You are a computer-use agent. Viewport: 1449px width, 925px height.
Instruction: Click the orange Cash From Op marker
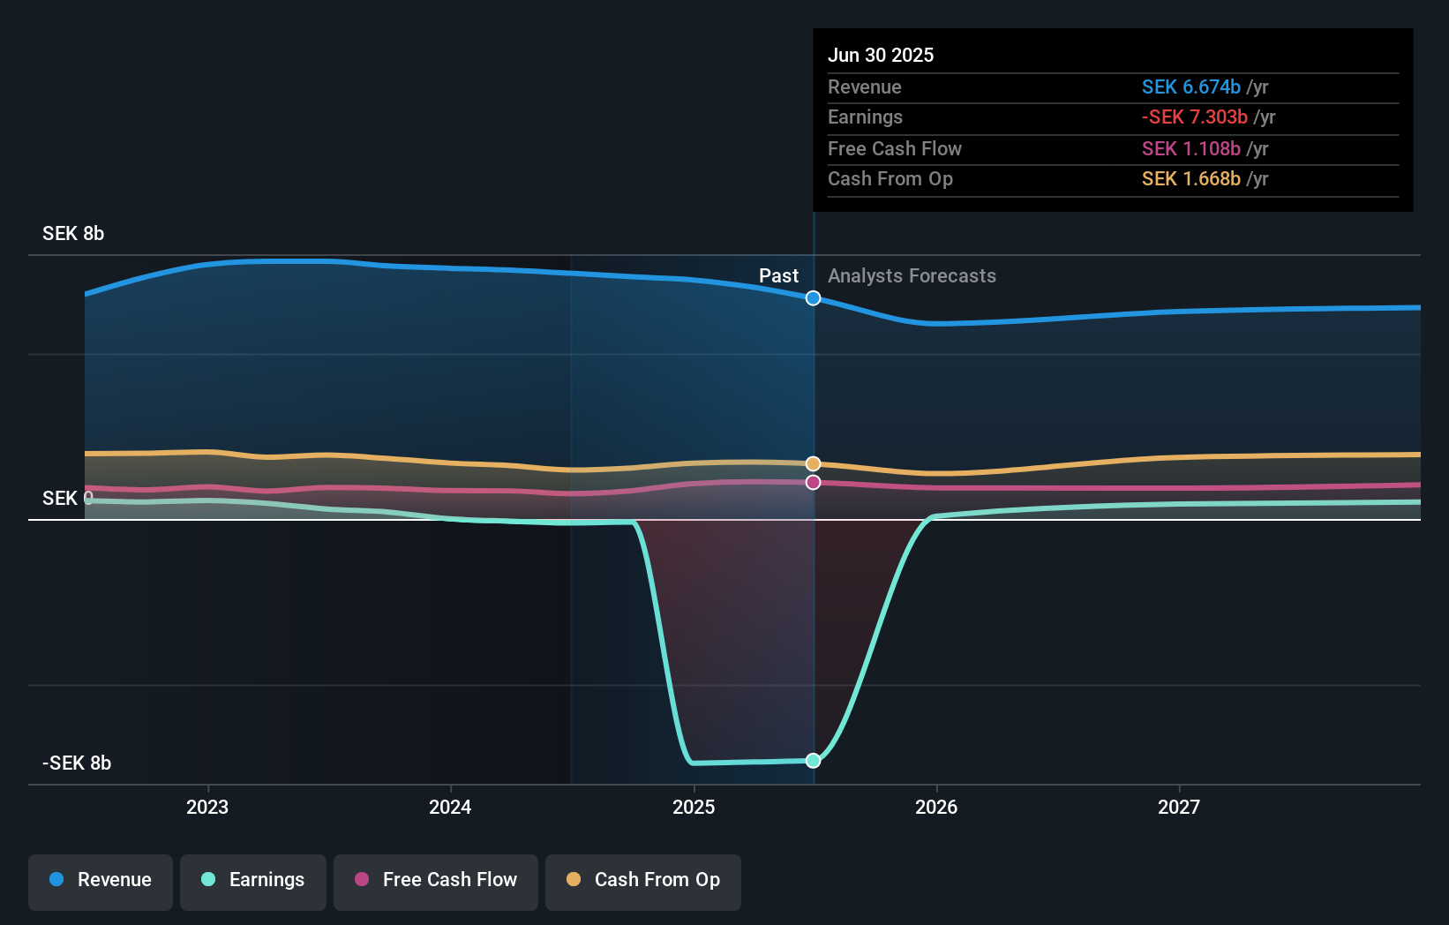click(x=812, y=463)
